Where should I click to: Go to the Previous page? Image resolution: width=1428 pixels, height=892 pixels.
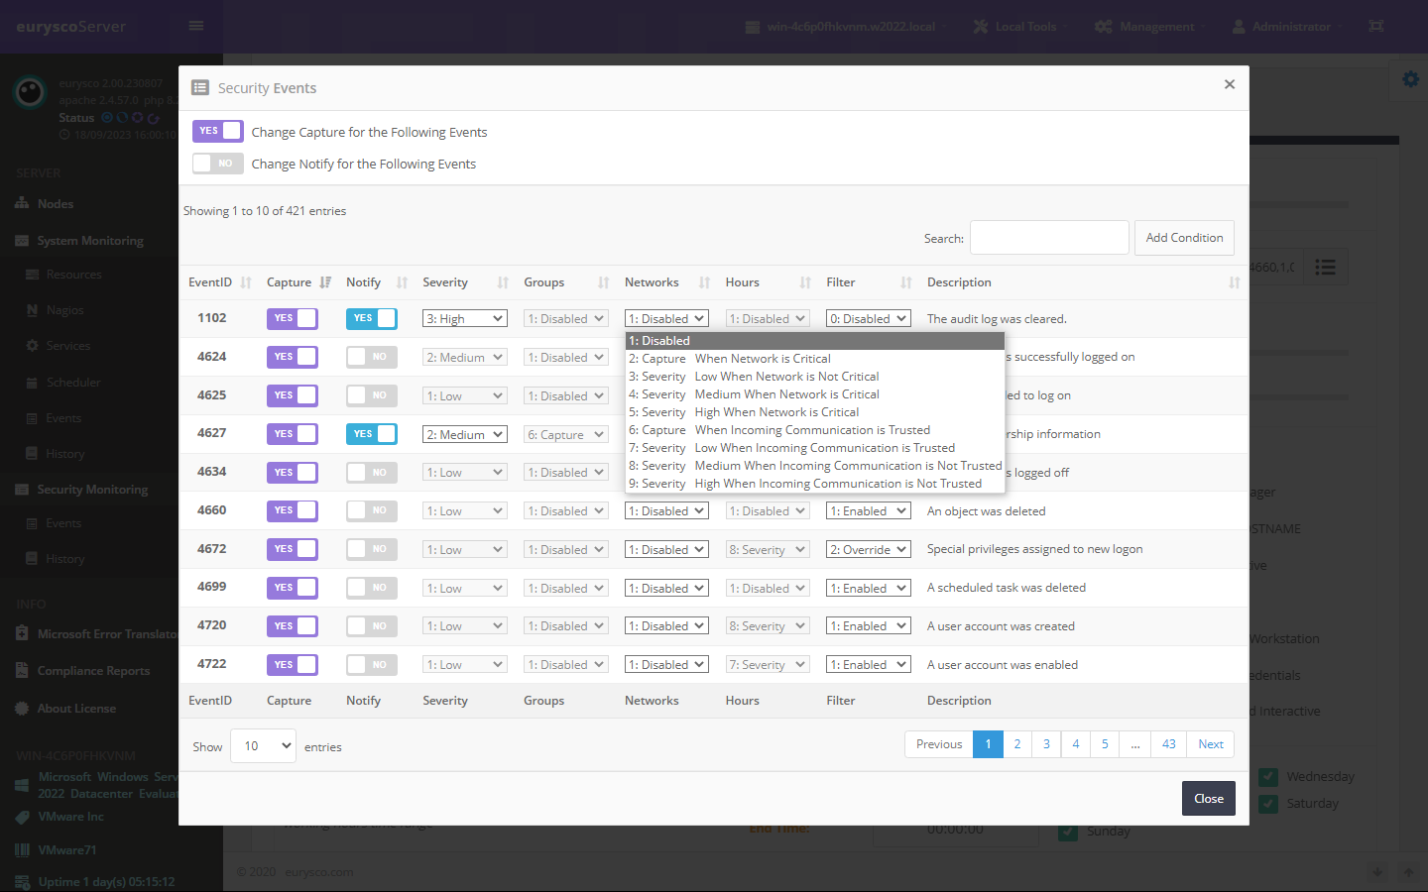click(939, 744)
